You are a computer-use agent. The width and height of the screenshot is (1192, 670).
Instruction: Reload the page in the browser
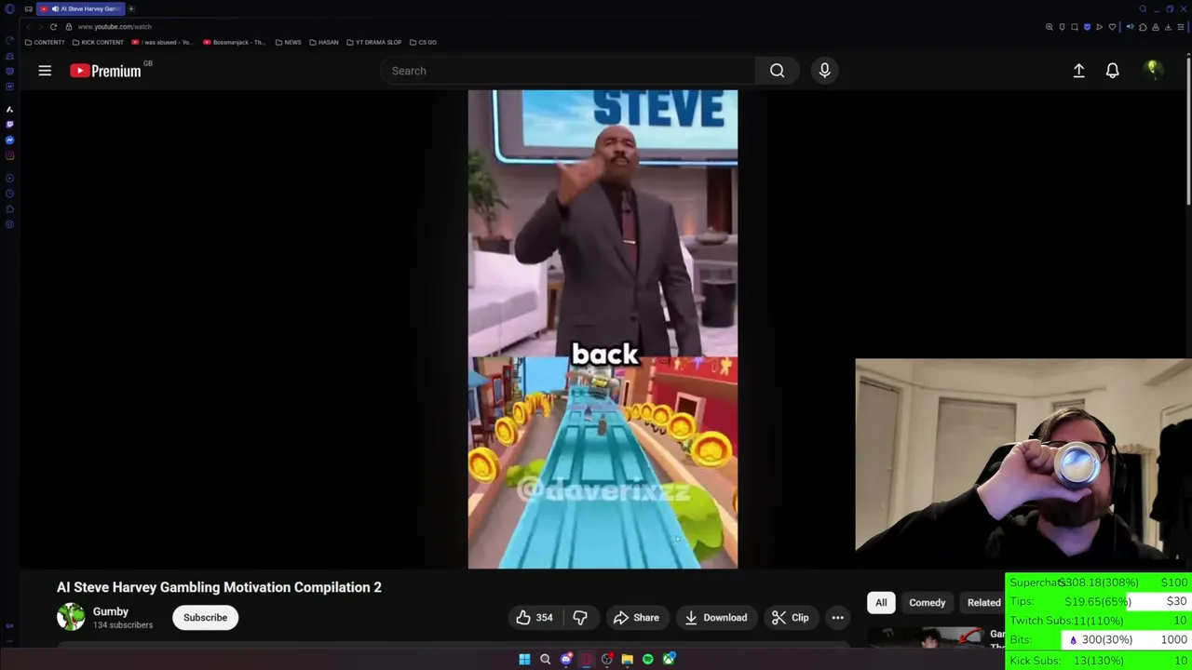click(x=53, y=27)
